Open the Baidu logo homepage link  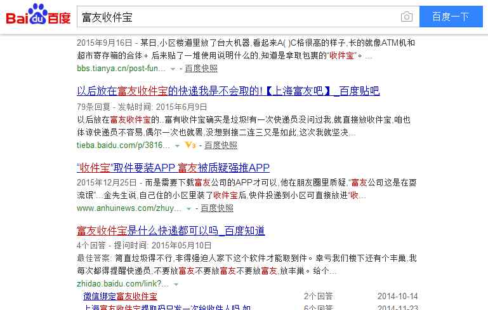click(x=38, y=15)
